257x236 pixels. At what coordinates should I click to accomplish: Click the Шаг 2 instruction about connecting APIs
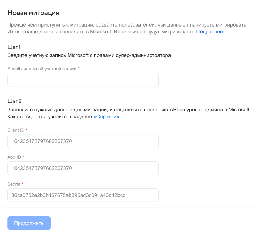coord(128,110)
